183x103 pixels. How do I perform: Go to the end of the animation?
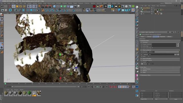pos(107,87)
